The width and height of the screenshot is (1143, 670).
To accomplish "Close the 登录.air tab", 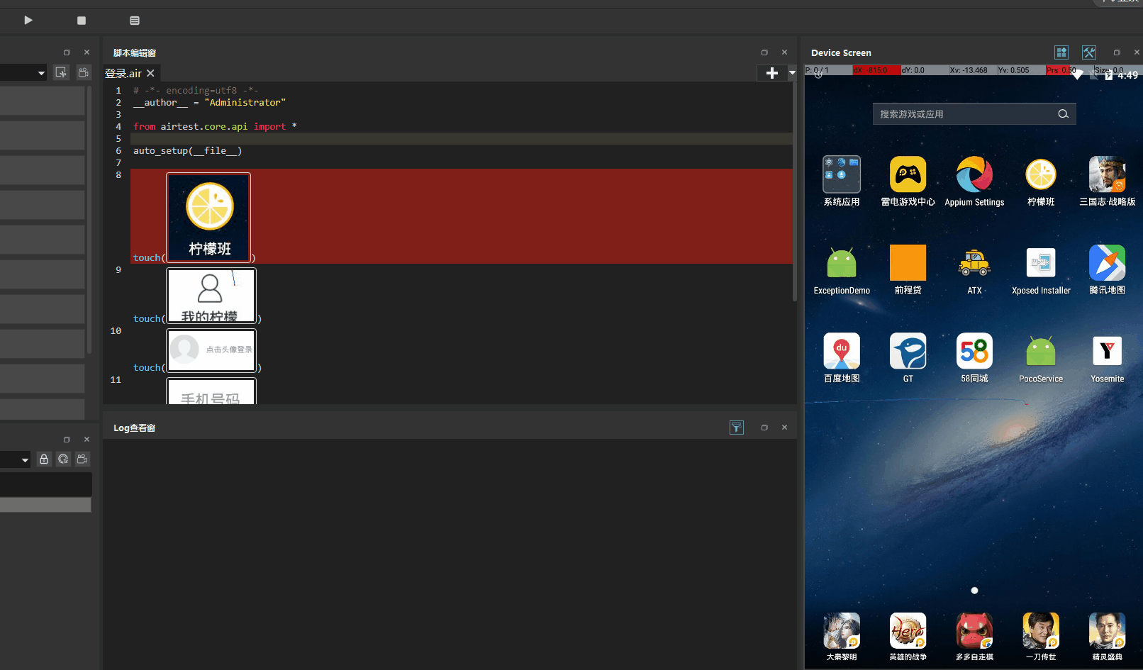I will (x=150, y=73).
